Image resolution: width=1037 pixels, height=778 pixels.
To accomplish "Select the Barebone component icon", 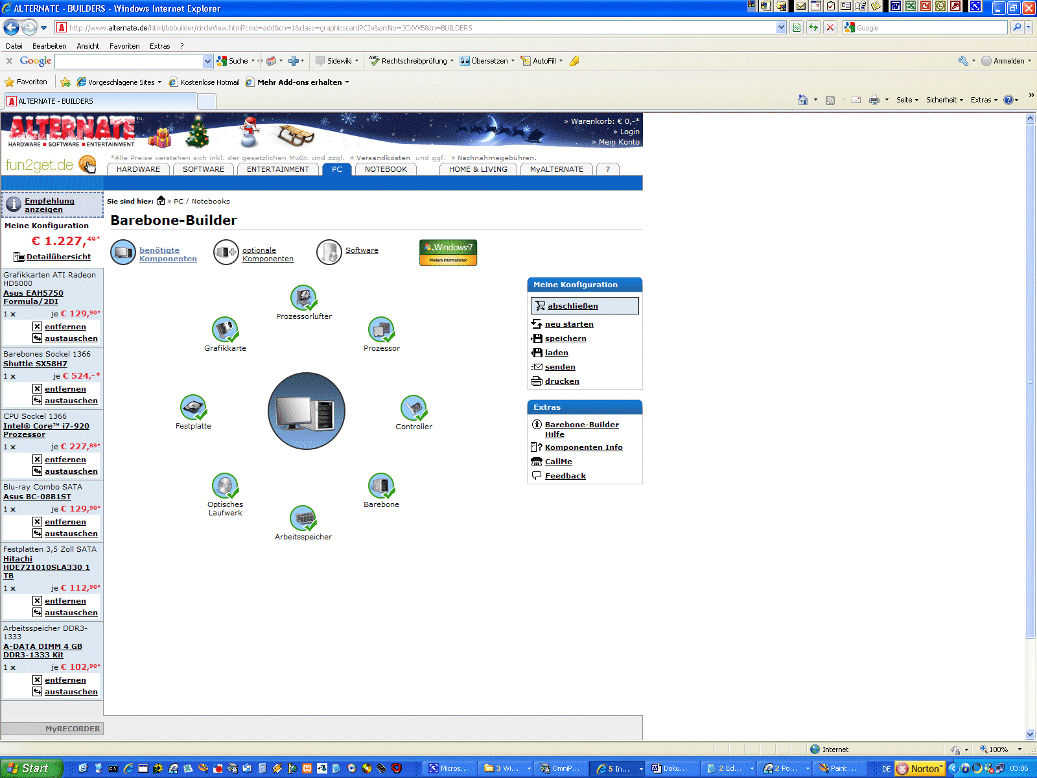I will (382, 486).
